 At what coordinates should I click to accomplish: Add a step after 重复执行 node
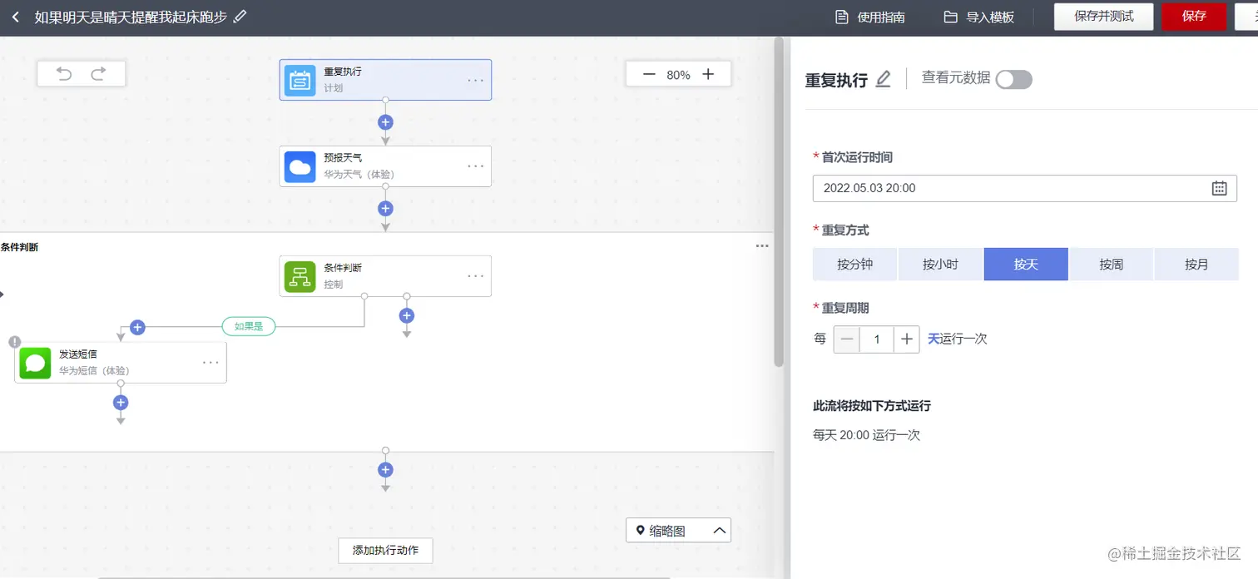point(385,122)
